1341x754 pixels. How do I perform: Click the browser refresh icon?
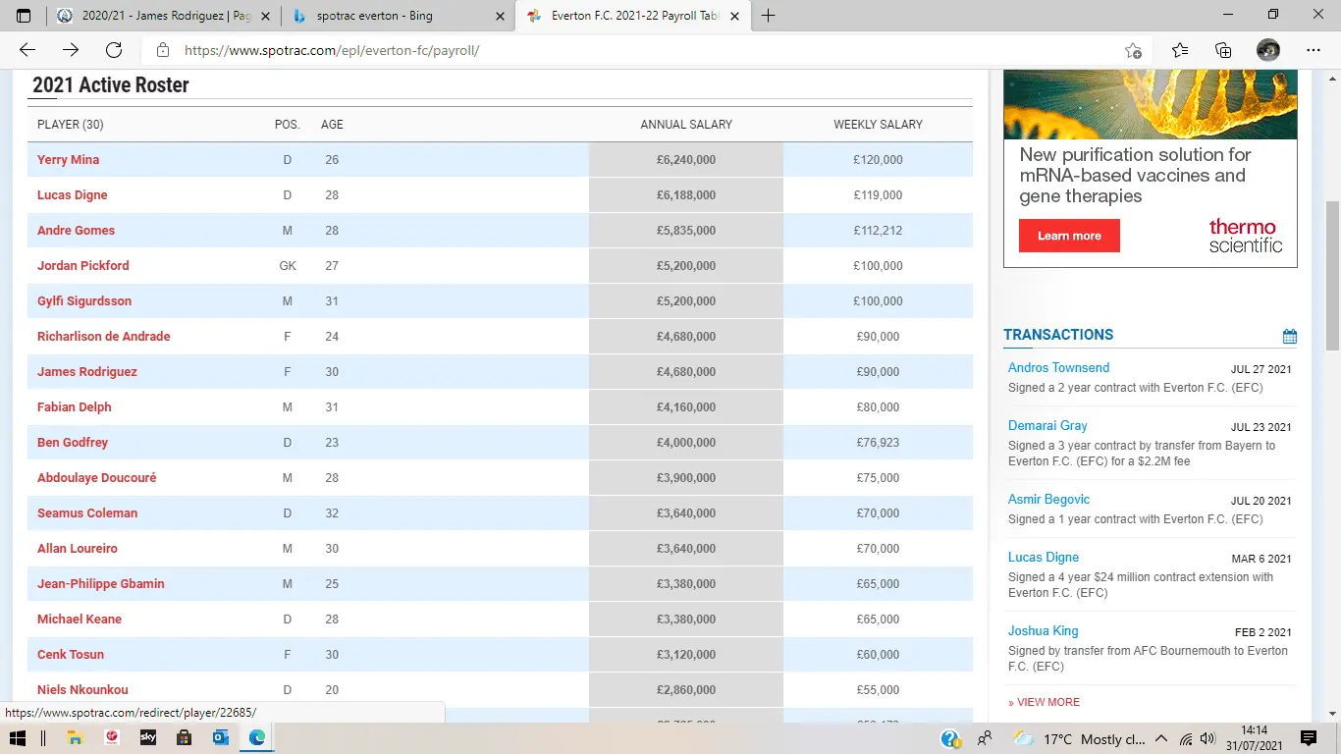(114, 50)
